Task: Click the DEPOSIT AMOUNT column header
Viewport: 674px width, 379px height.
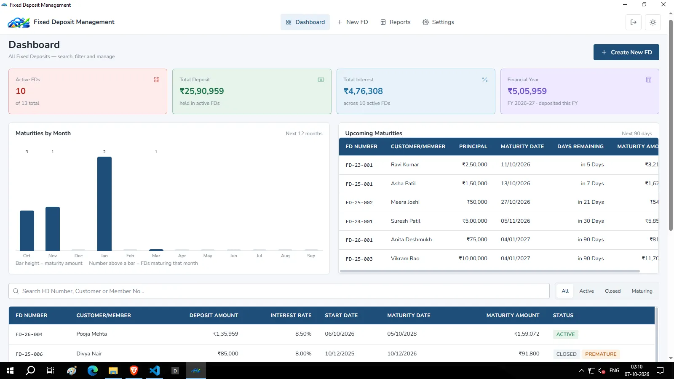Action: 214,315
